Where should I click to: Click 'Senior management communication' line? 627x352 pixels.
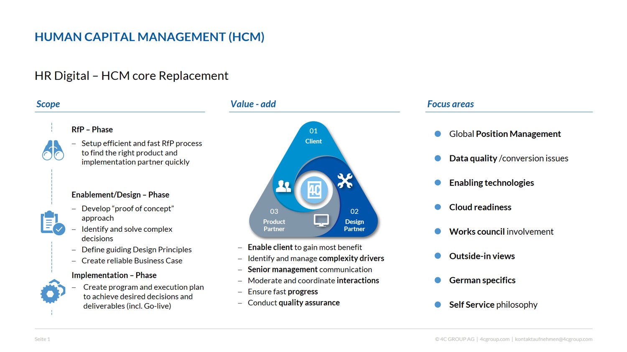click(x=310, y=269)
